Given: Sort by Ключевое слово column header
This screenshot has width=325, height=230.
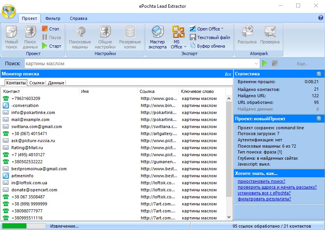Looking at the screenshot, I should 202,91.
